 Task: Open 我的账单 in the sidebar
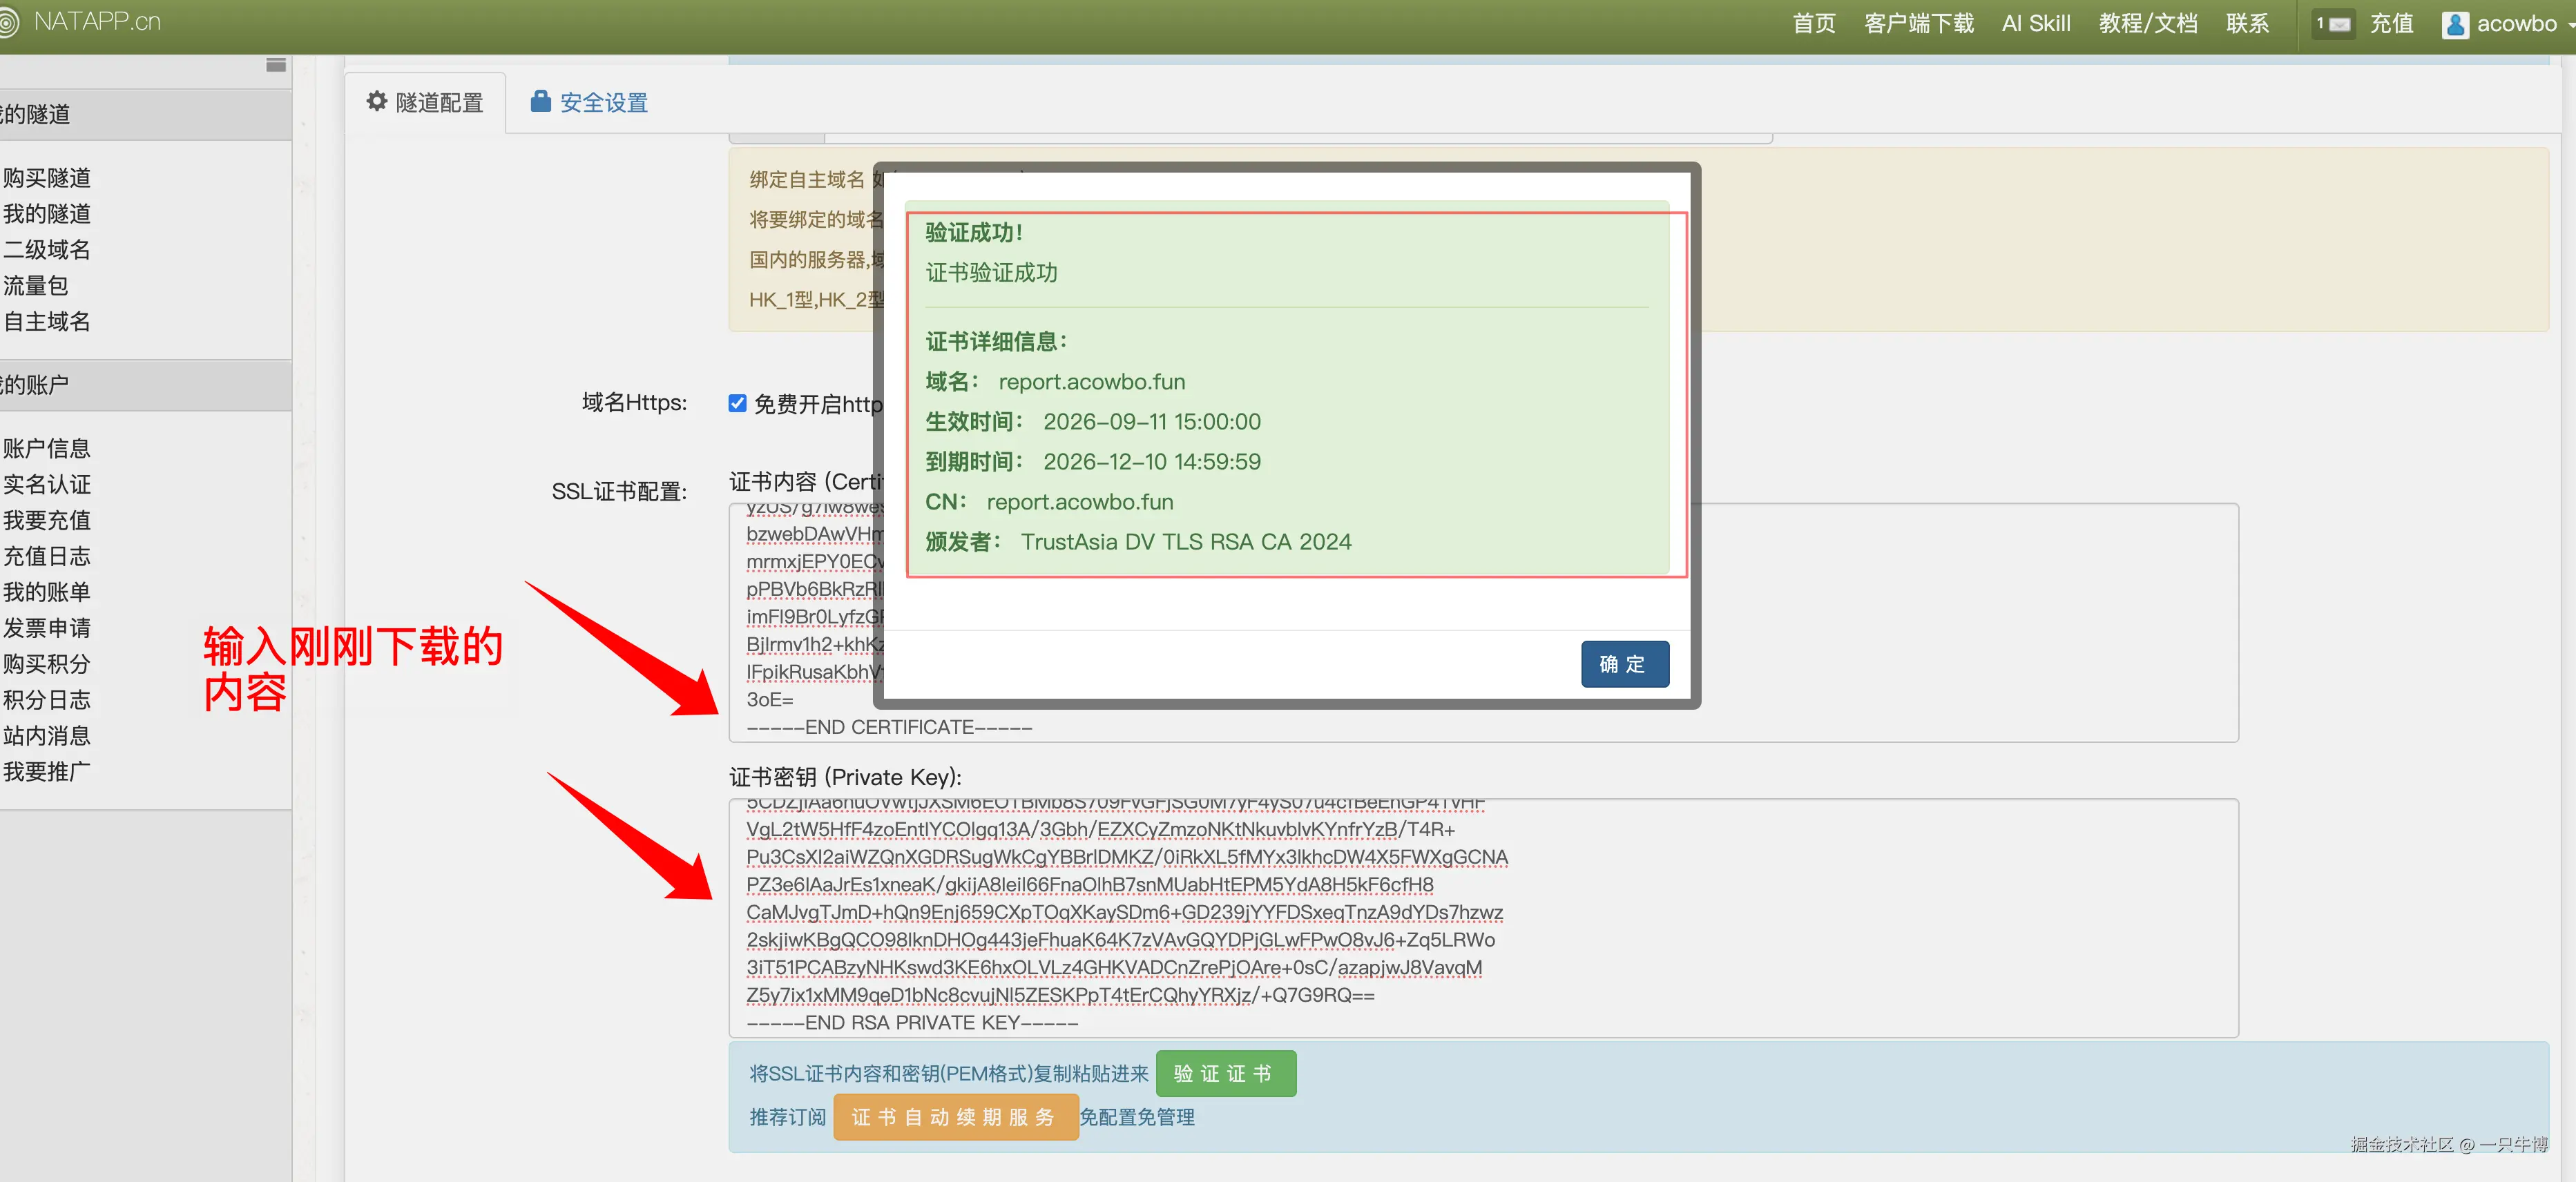coord(46,592)
